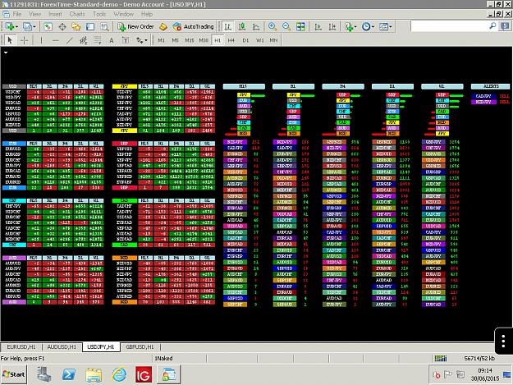Viewport: 513px width, 385px height.
Task: Launch MetaEditor from the toolbar
Action: (x=163, y=27)
